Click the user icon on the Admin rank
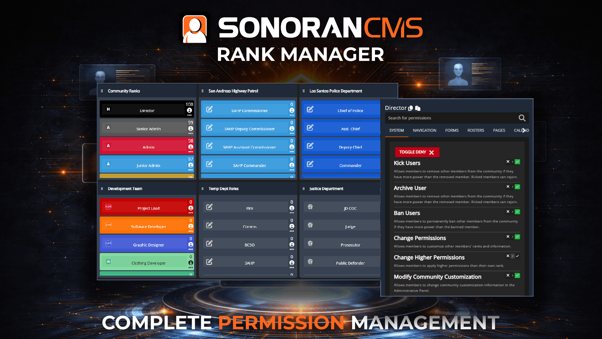This screenshot has height=339, width=602. 191,147
